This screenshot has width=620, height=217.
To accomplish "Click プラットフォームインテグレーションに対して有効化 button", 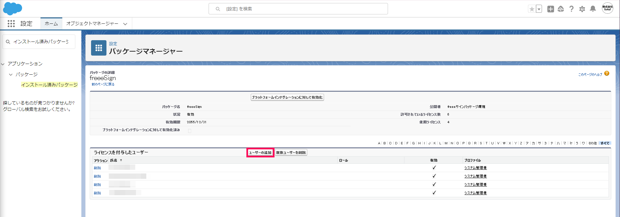I will tap(287, 97).
